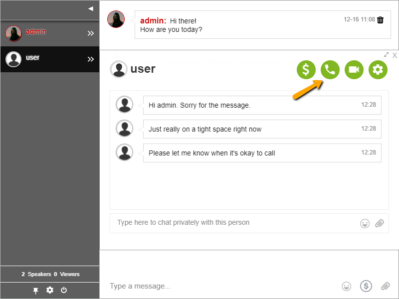The width and height of the screenshot is (399, 299).
Task: Click the power icon to disconnect
Action: coord(64,290)
